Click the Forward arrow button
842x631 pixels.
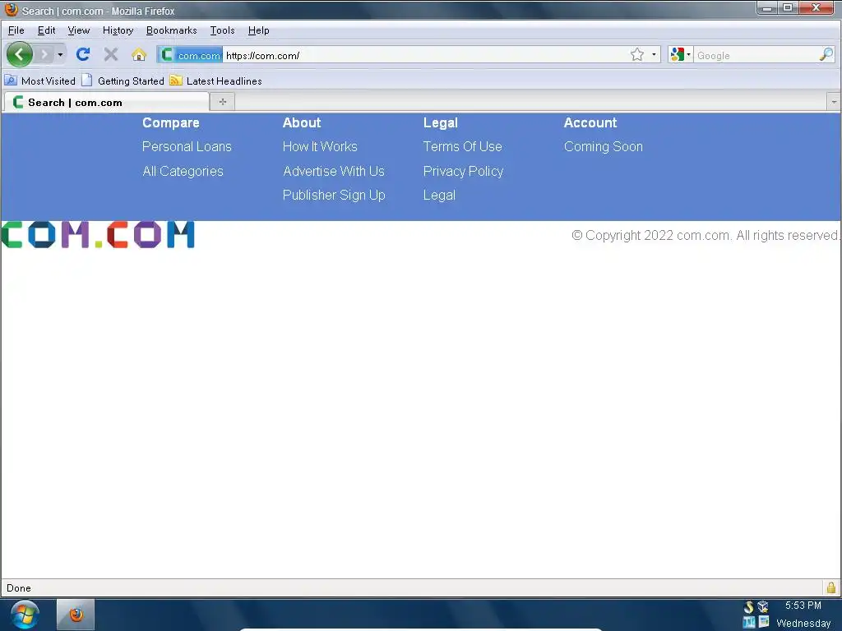pyautogui.click(x=45, y=54)
